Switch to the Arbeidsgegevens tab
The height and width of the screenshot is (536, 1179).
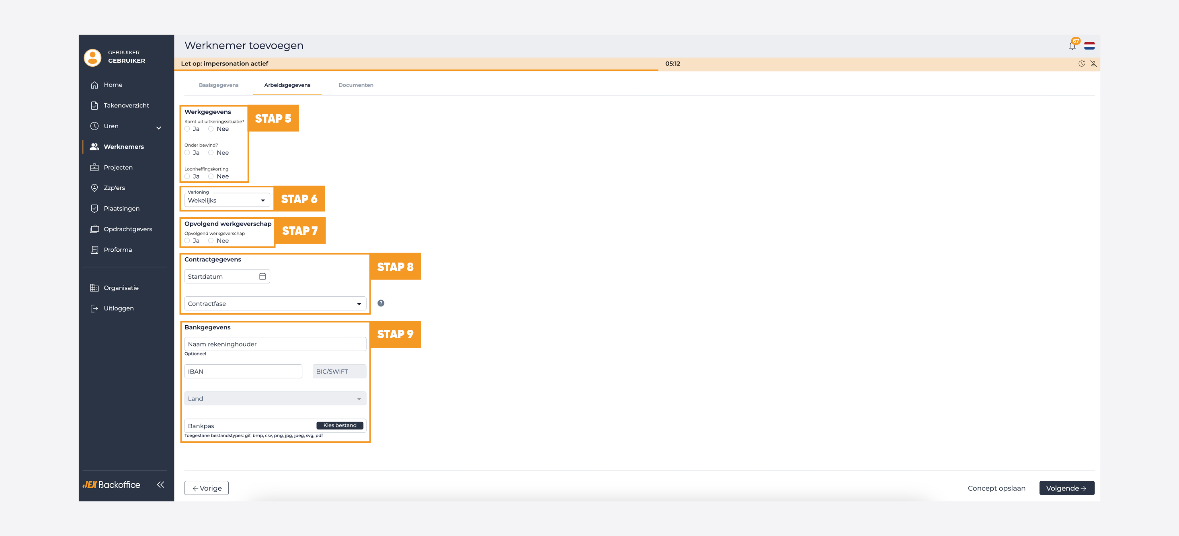click(x=287, y=85)
